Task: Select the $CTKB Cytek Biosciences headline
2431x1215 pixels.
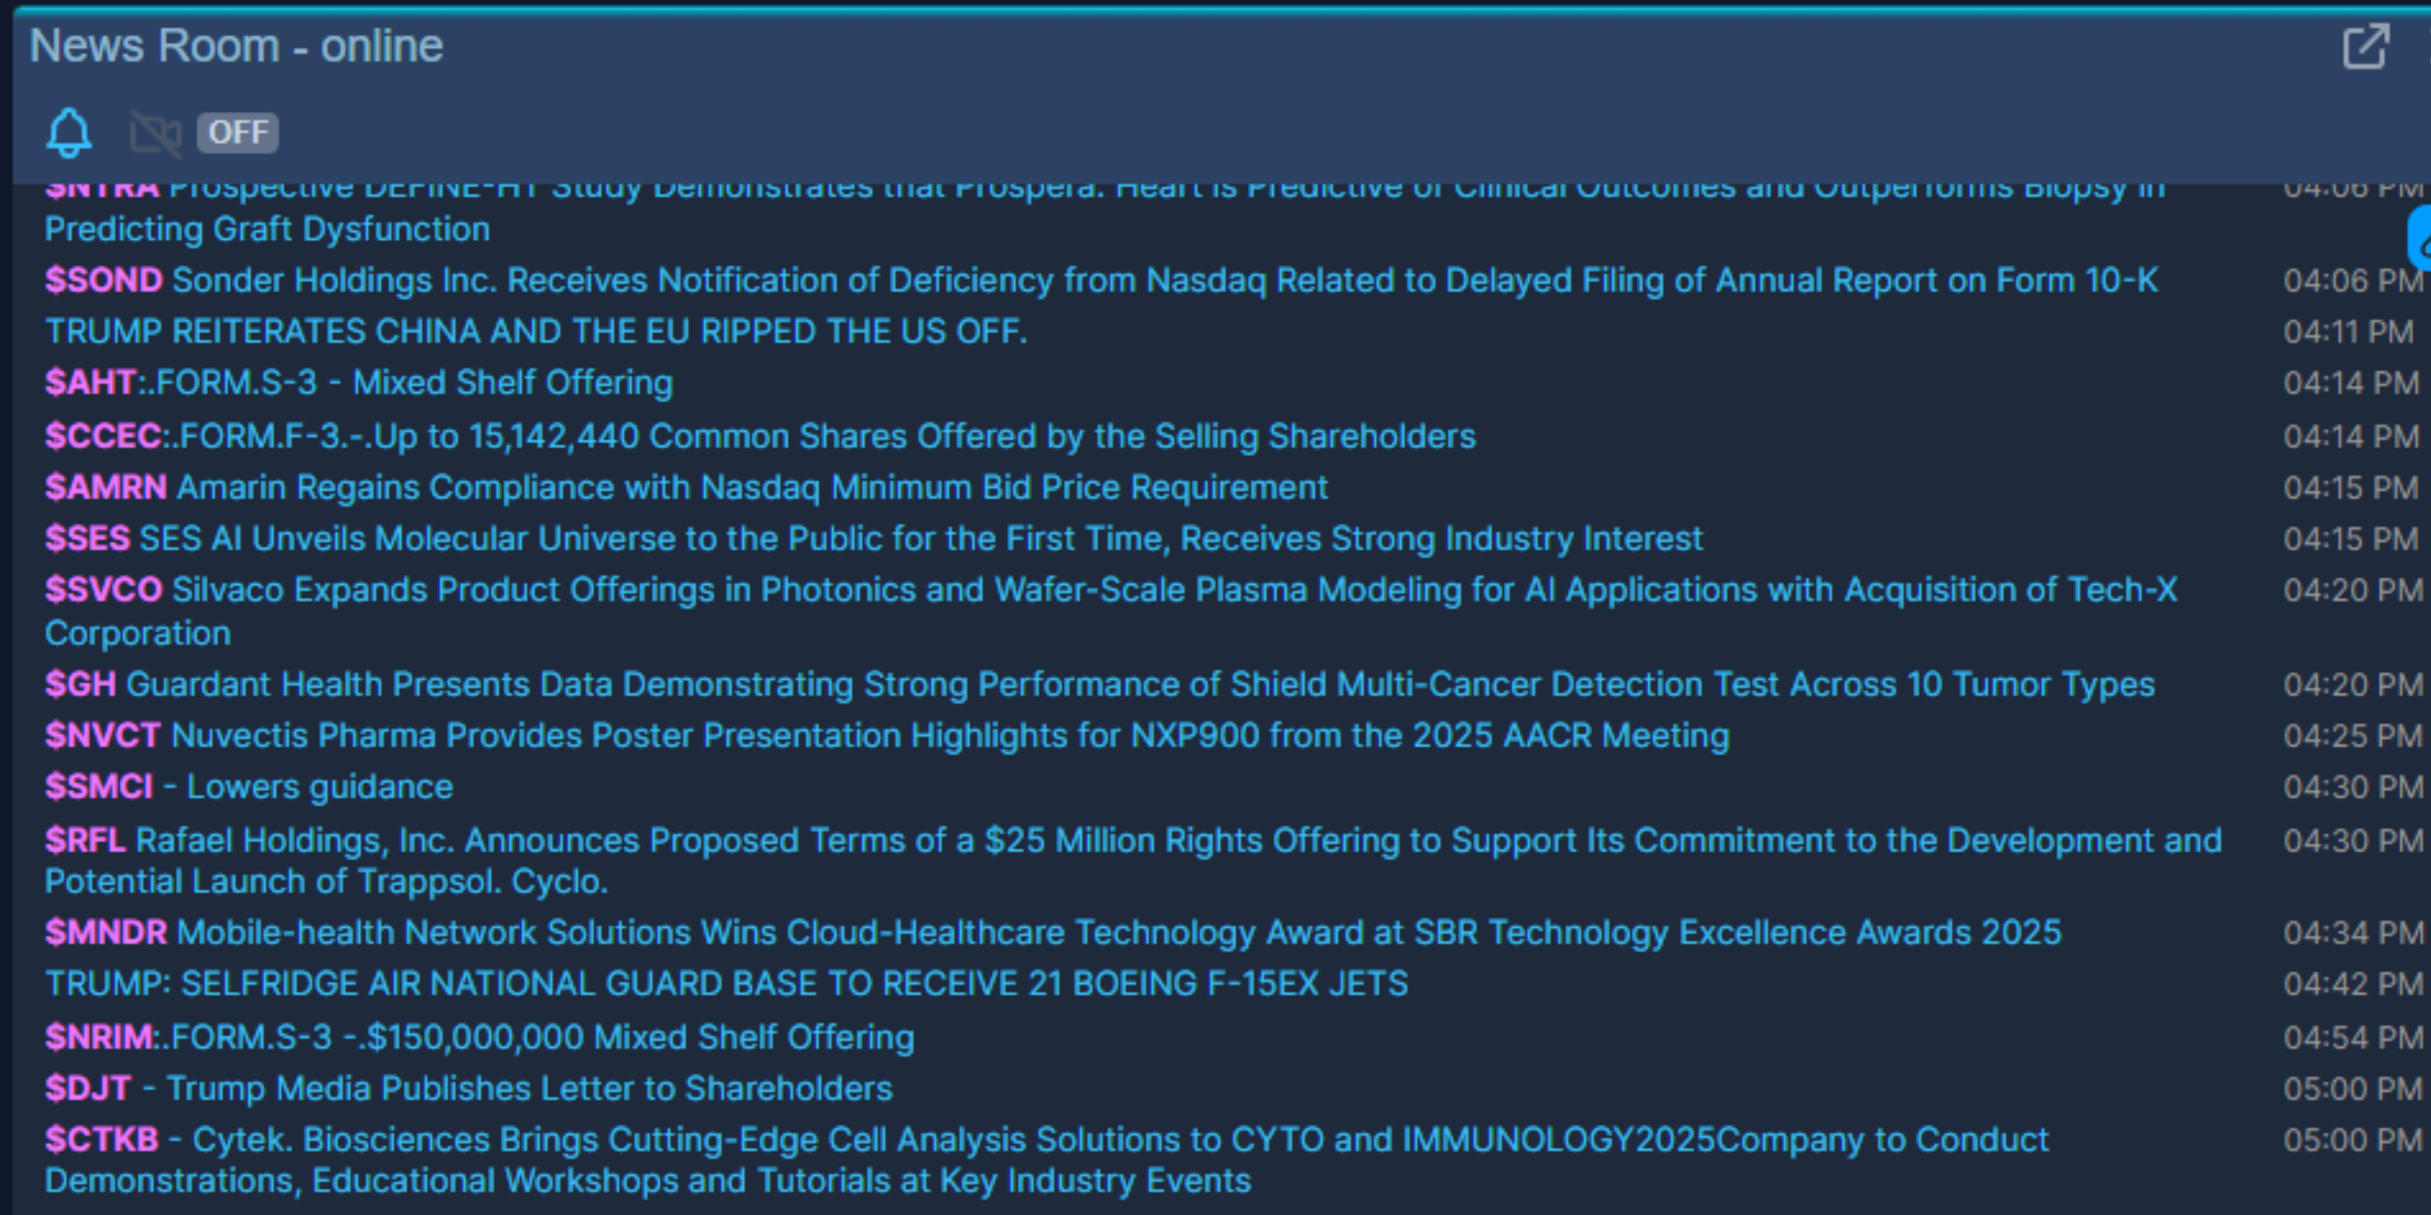Action: coord(1047,1160)
